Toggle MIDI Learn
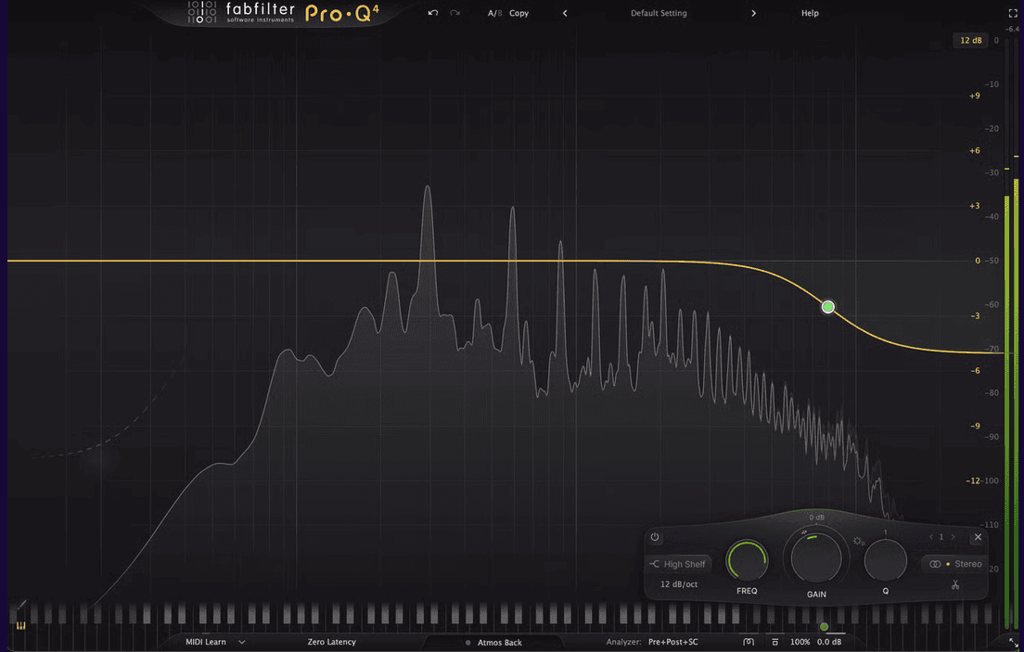The width and height of the screenshot is (1024, 652). coord(206,642)
